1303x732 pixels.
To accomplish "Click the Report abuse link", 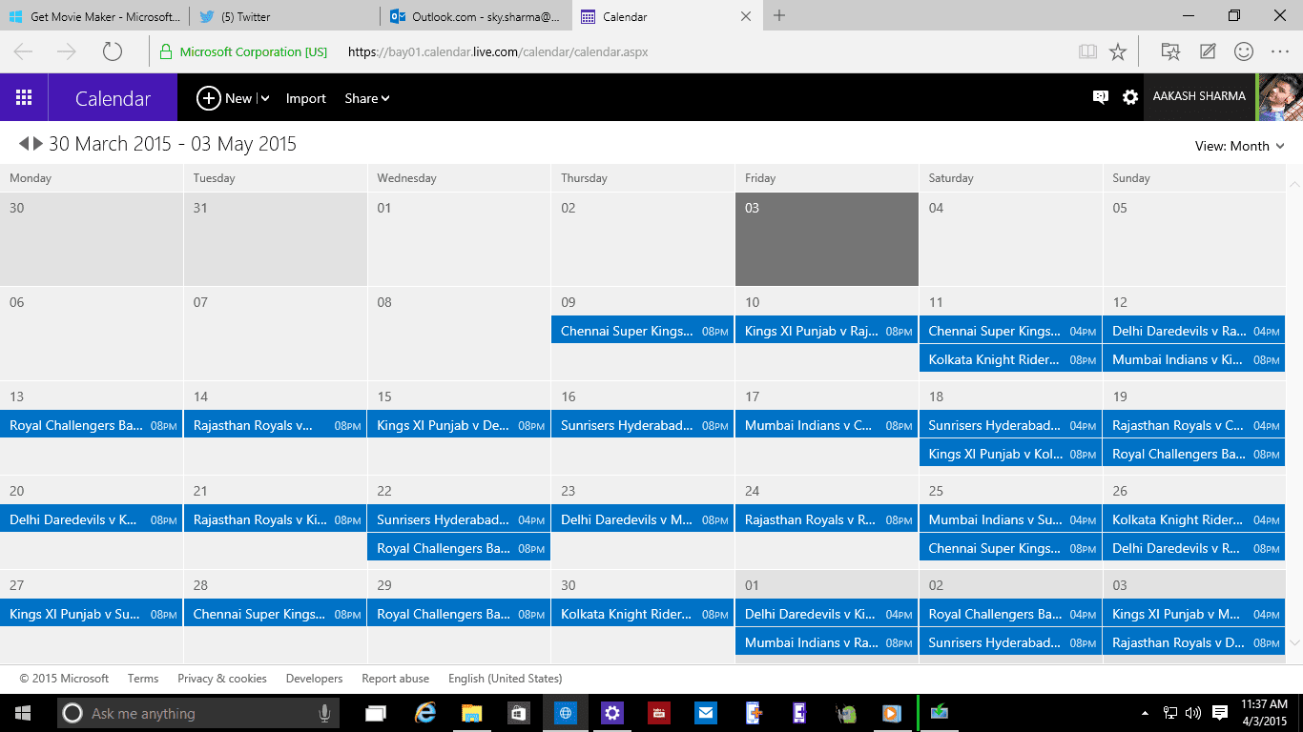I will click(395, 679).
